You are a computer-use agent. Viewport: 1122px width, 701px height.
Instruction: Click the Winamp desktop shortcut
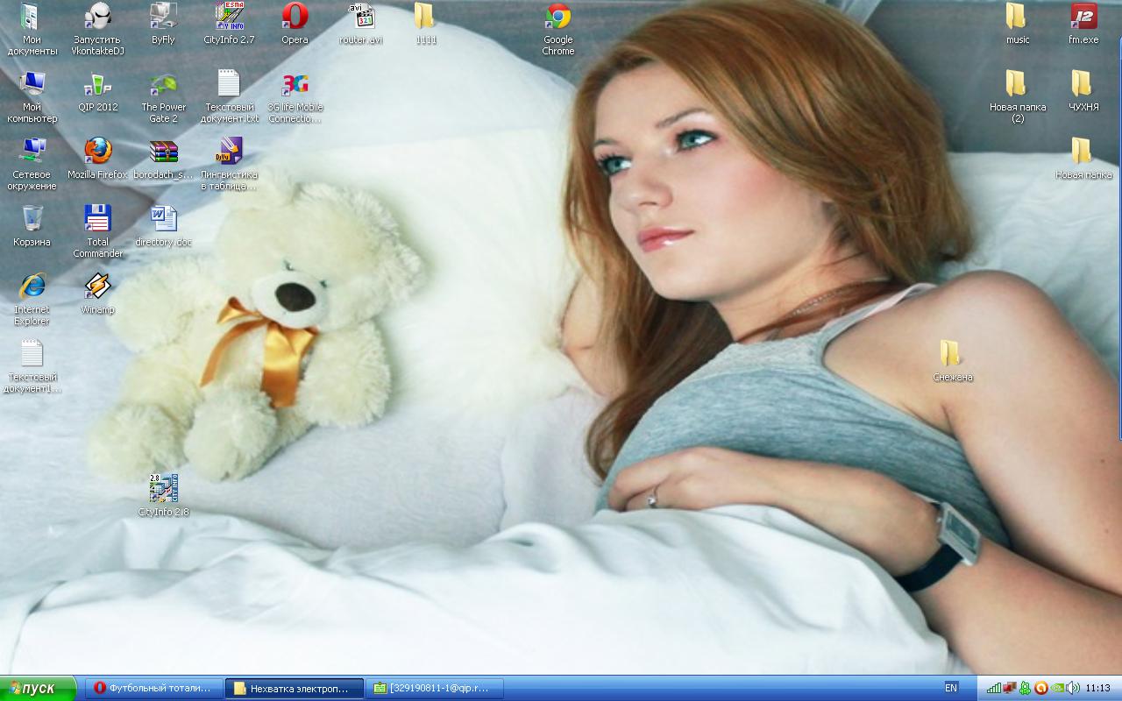pyautogui.click(x=97, y=287)
